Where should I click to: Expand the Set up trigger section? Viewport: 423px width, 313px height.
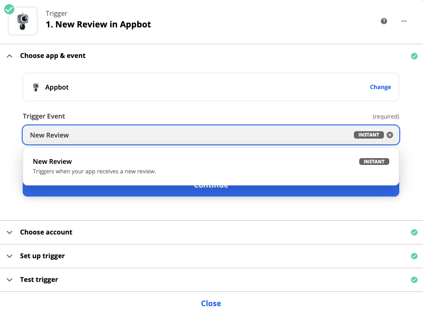9,256
